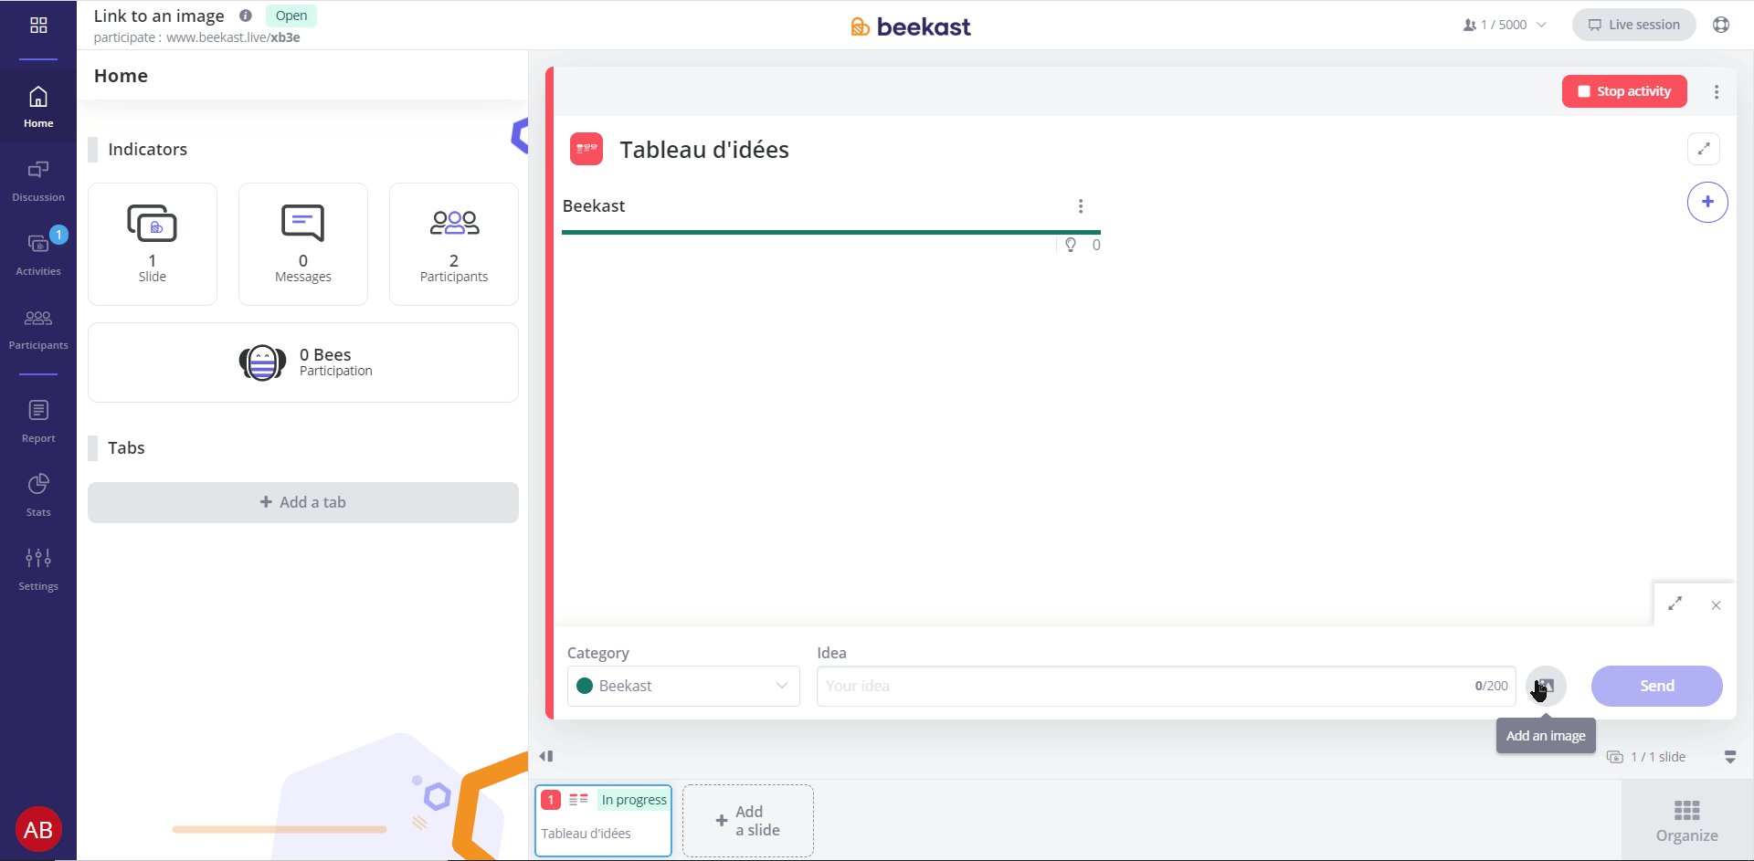Open the Category dropdown showing Beekast
The width and height of the screenshot is (1754, 861).
click(x=683, y=686)
